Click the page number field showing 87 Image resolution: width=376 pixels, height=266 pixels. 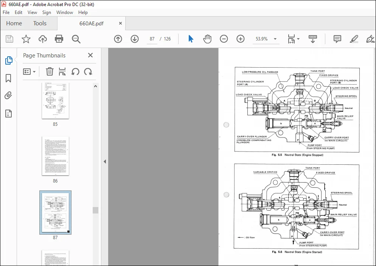tap(152, 39)
